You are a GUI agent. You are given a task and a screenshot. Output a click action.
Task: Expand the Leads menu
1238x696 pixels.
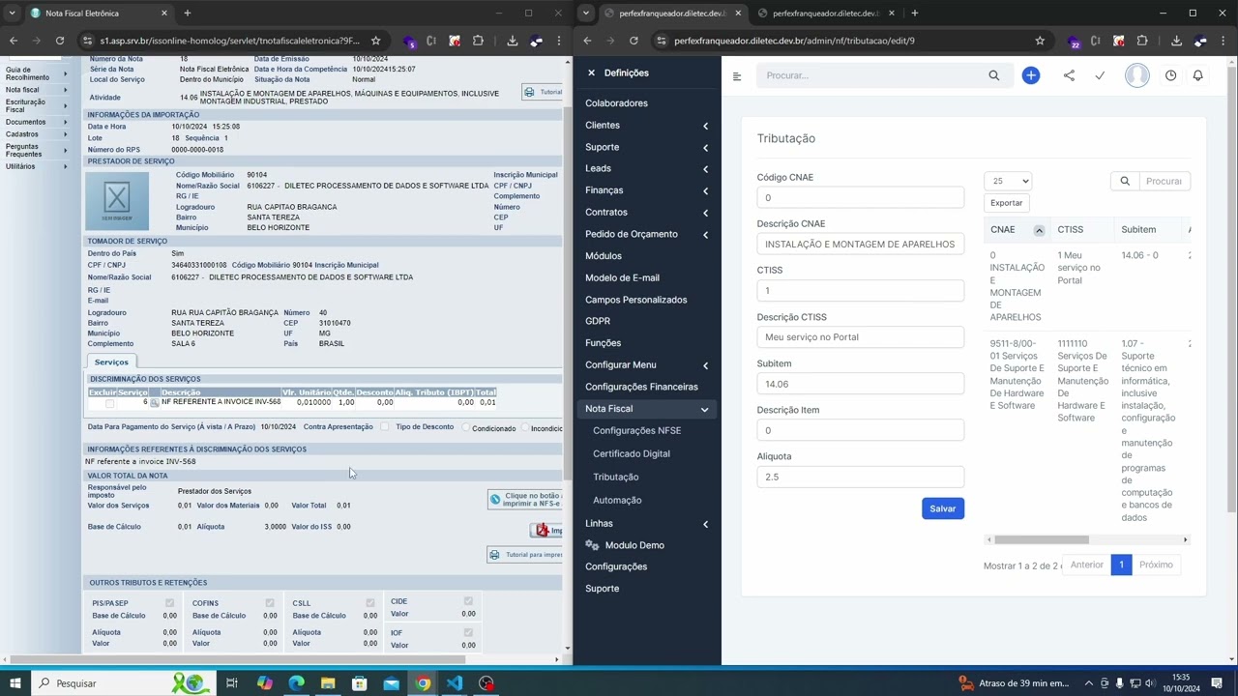647,168
